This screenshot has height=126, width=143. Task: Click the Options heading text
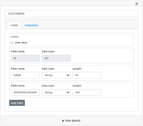(15, 37)
